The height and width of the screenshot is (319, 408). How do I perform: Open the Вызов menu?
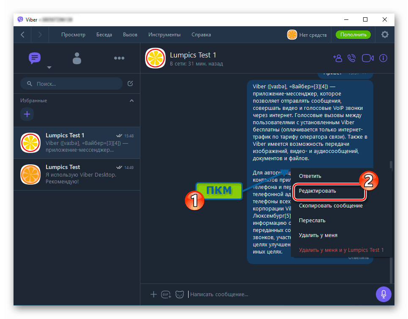(x=130, y=35)
